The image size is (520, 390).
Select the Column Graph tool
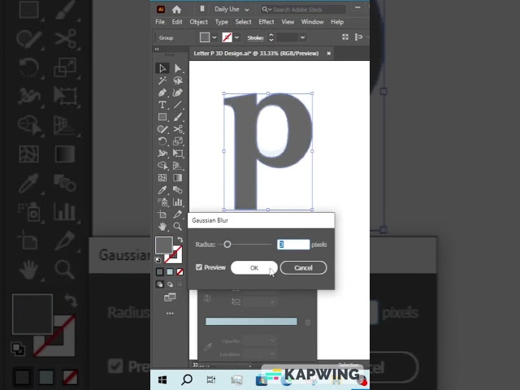(178, 202)
